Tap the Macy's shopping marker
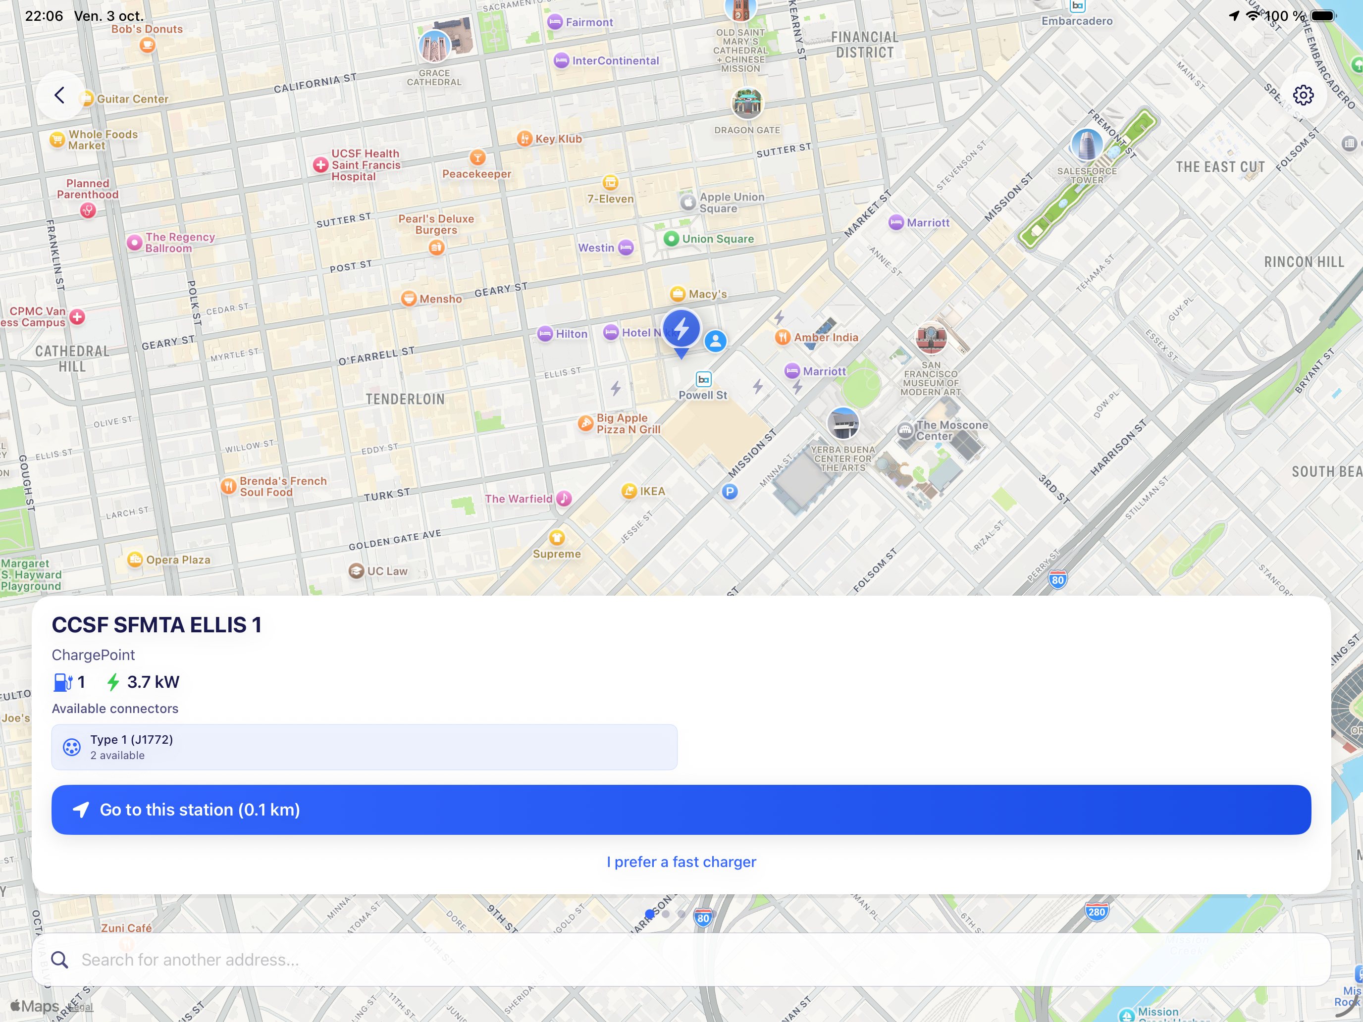Screen dimensions: 1363x1022 (678, 294)
